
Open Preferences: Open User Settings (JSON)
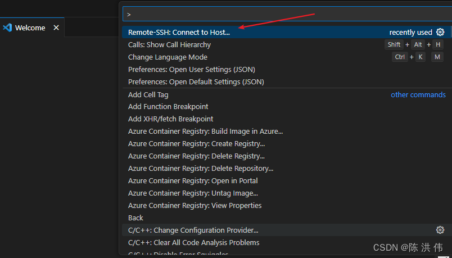click(x=191, y=69)
